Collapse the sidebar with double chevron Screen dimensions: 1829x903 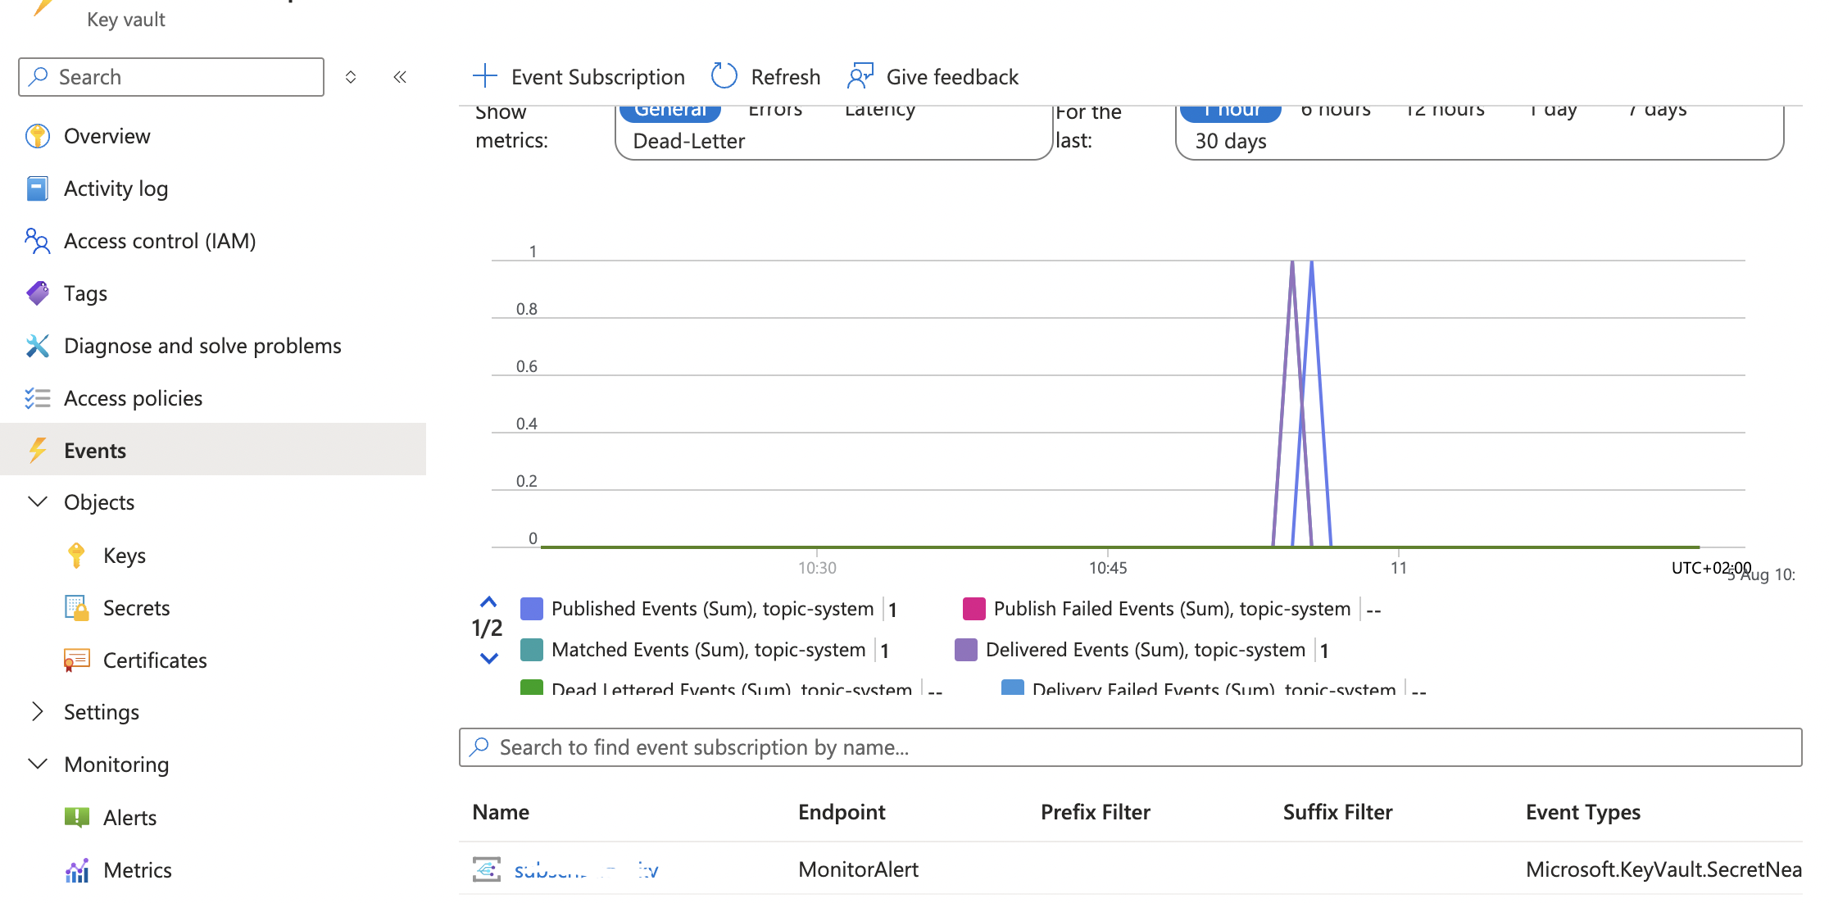400,77
